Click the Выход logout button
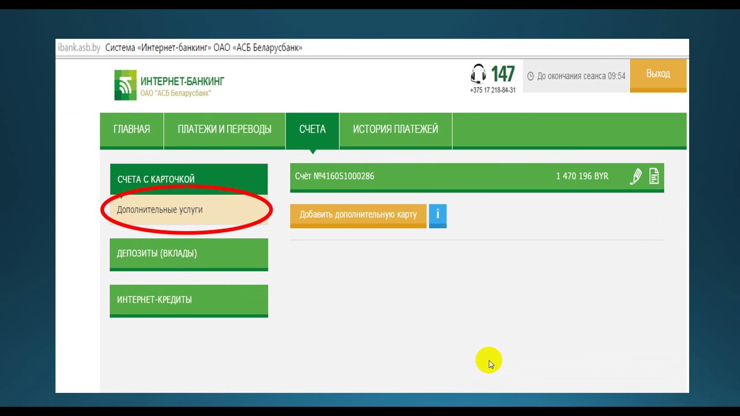 [658, 75]
